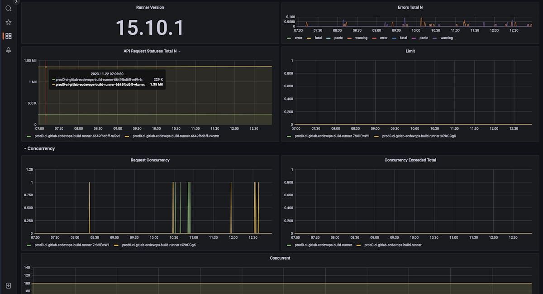The image size is (543, 294).
Task: Expand the sidebar using the arrow chevron
Action: [16, 2]
